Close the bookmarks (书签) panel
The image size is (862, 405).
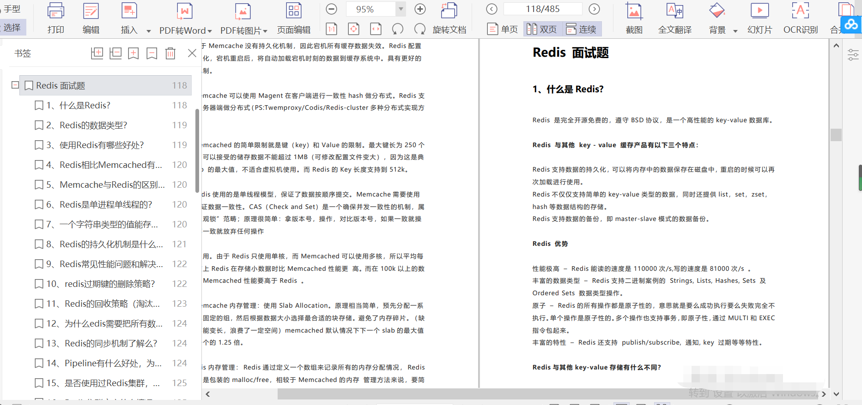[x=193, y=54]
